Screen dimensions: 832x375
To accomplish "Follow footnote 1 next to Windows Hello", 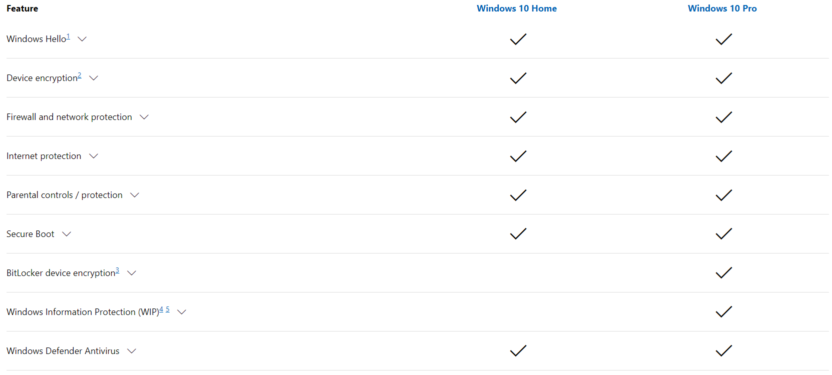I will 68,36.
